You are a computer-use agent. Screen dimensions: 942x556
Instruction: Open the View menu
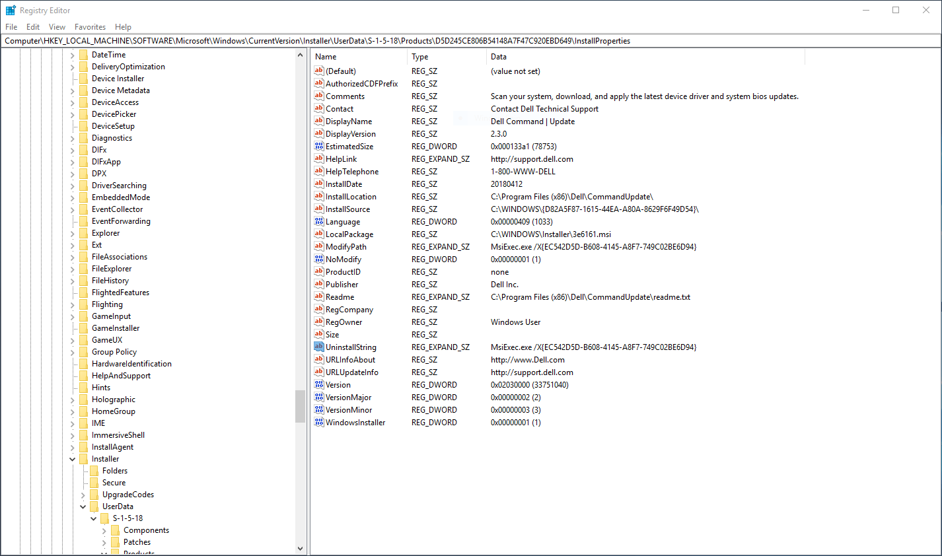click(57, 27)
